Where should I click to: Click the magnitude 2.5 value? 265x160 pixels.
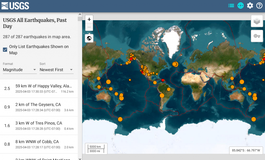tap(7, 89)
